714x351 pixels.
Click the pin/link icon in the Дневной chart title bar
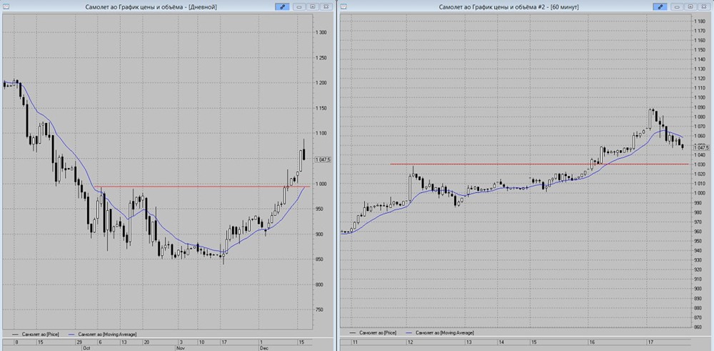282,7
